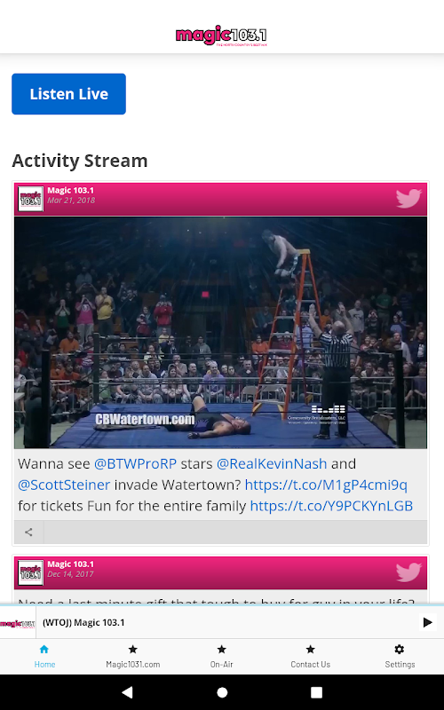The image size is (444, 710).
Task: Follow the t.co/Y9PCKYnLGB link
Action: coord(331,506)
